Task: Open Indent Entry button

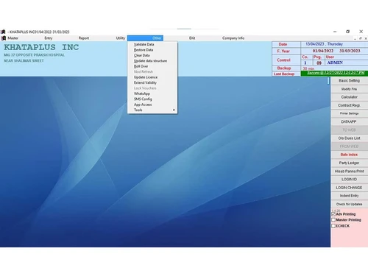Action: (x=349, y=196)
